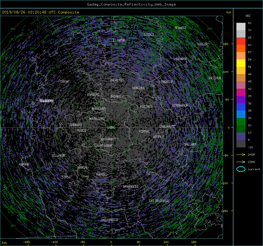Viewport: 263px width, 246px height.
Task: Click the HUBLI city label
Action: tap(82, 130)
